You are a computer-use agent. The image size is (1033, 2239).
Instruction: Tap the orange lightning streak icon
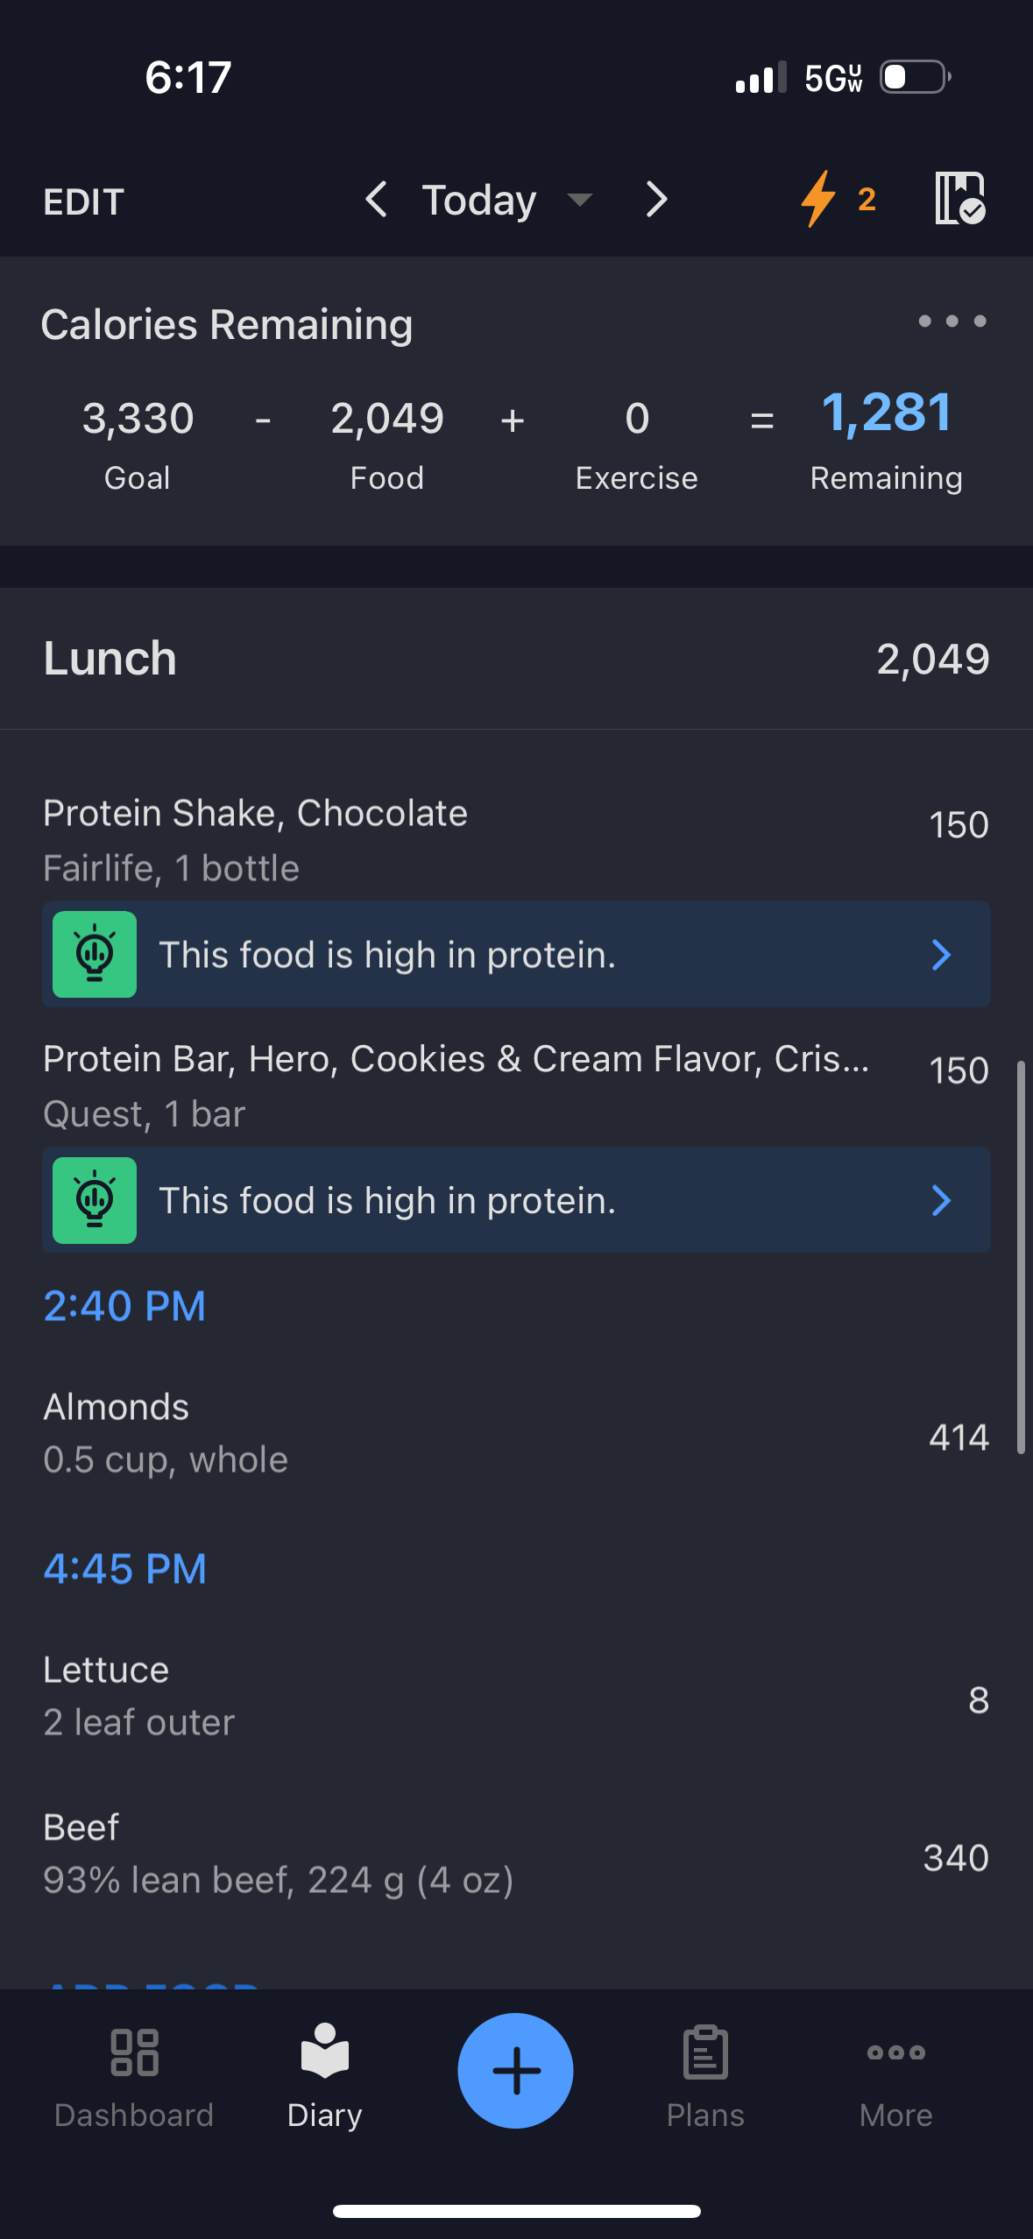(x=818, y=200)
